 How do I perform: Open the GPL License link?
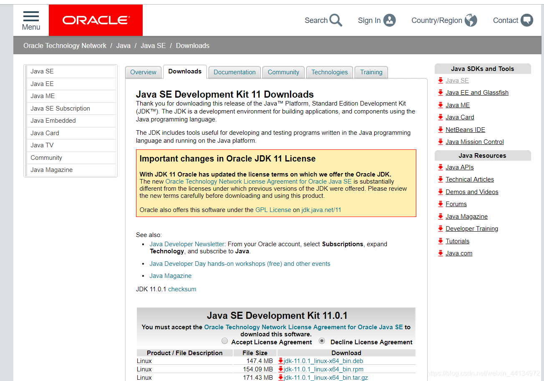click(273, 210)
